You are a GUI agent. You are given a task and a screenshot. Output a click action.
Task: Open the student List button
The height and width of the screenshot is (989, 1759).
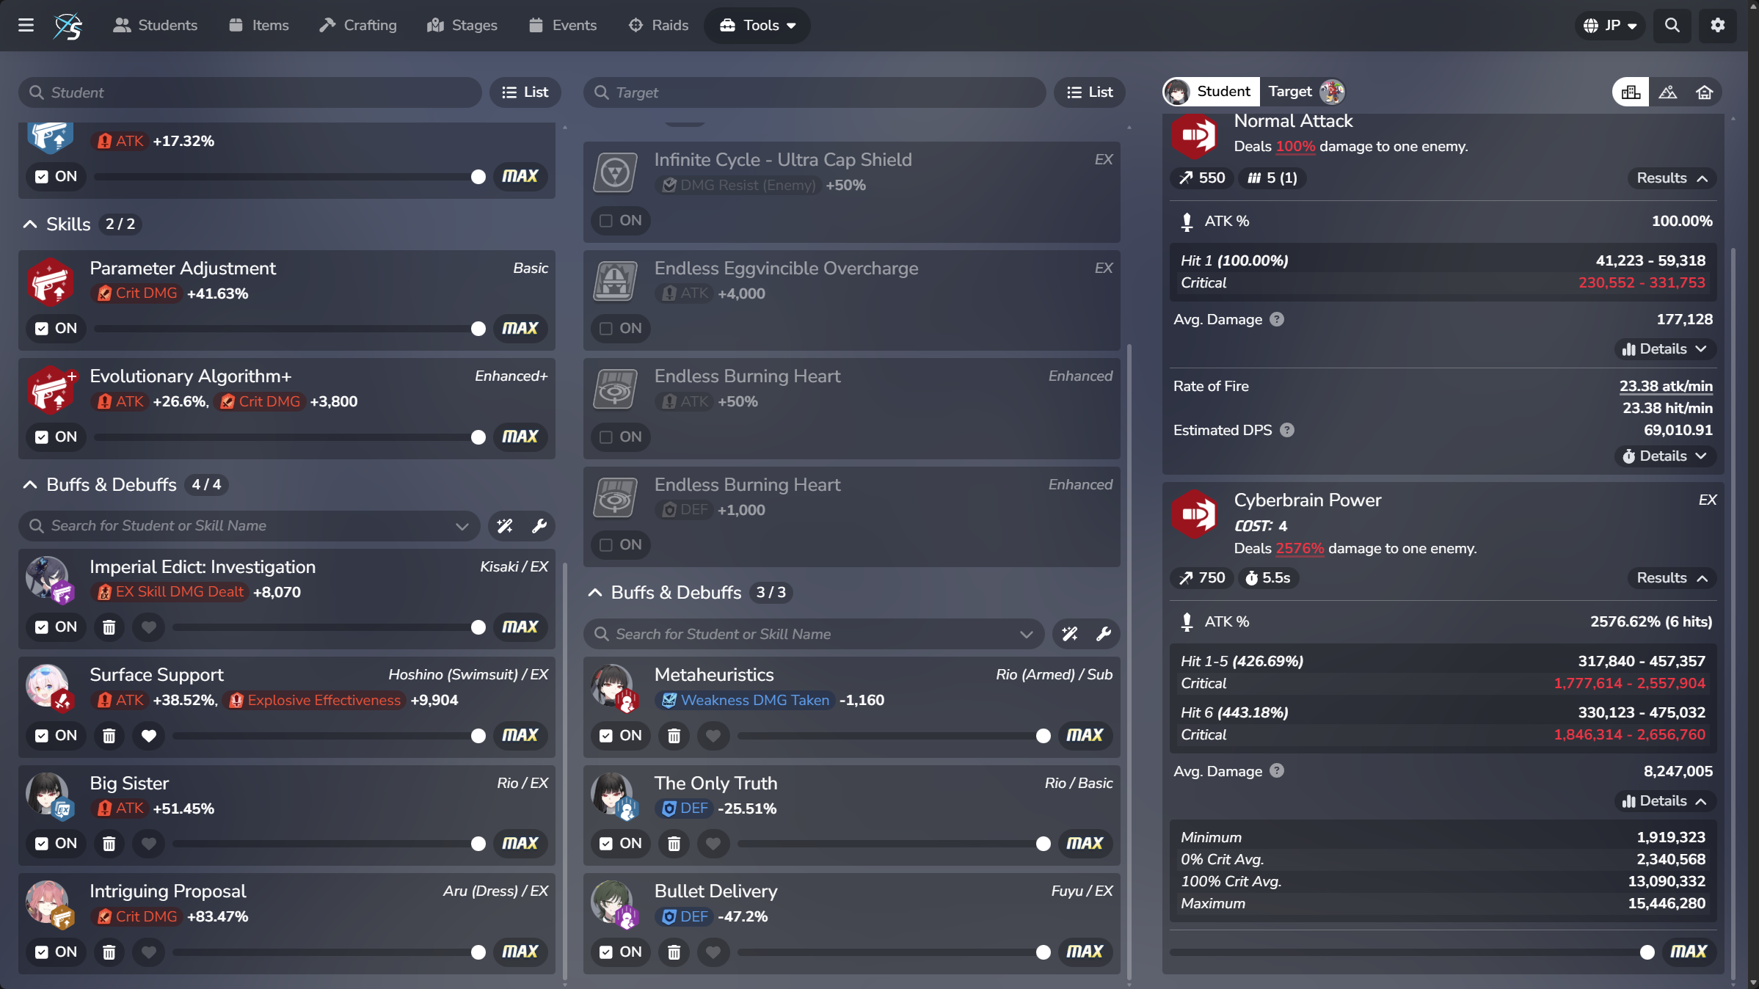click(525, 92)
